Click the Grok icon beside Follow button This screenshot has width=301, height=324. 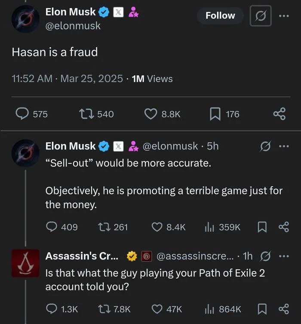coord(261,16)
